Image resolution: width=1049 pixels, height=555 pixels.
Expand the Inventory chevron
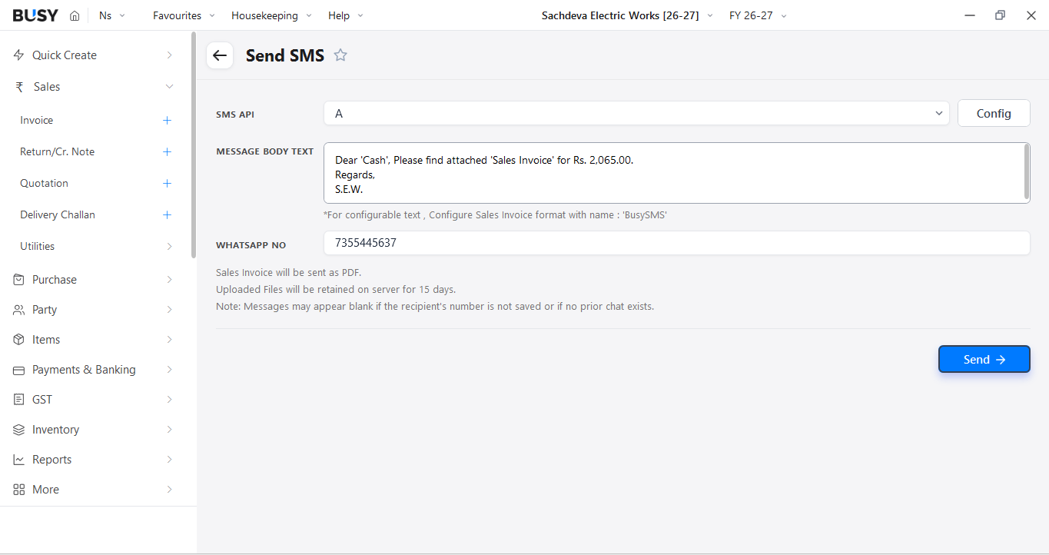(x=169, y=430)
